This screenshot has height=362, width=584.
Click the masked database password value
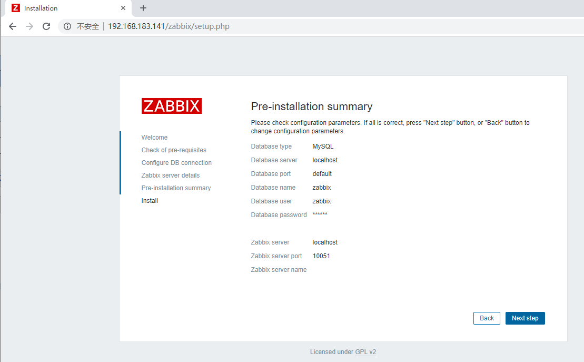tap(320, 214)
